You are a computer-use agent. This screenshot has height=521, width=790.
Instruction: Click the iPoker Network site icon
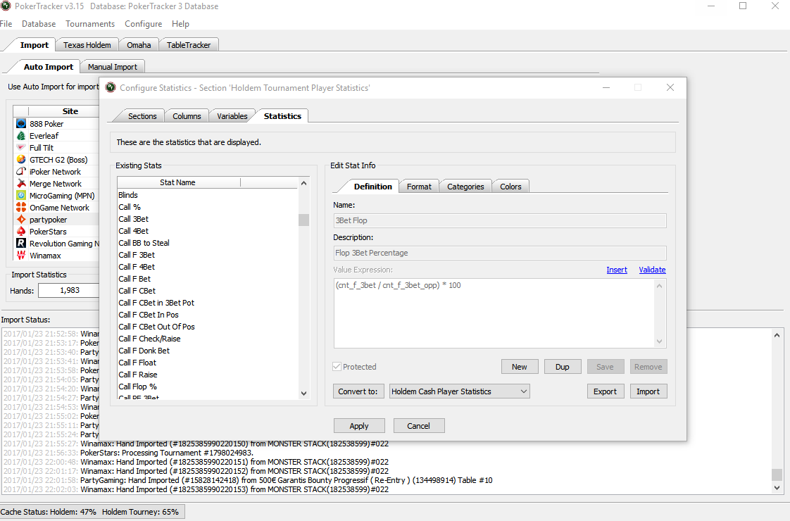[21, 171]
